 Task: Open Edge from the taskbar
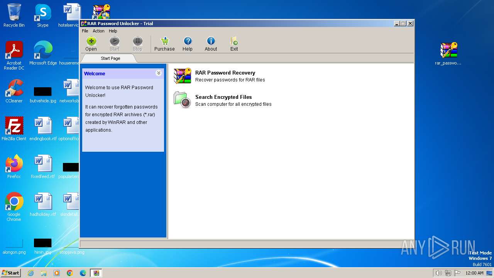coord(83,273)
